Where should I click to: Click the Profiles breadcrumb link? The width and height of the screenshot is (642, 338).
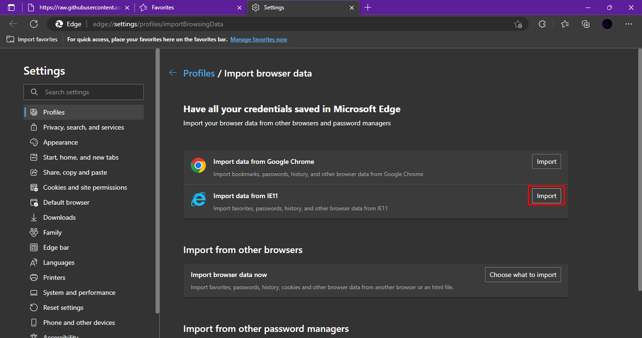coord(199,73)
